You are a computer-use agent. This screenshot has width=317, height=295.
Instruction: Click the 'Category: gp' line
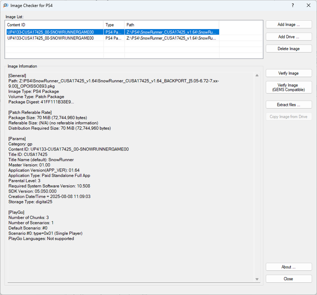click(20, 144)
